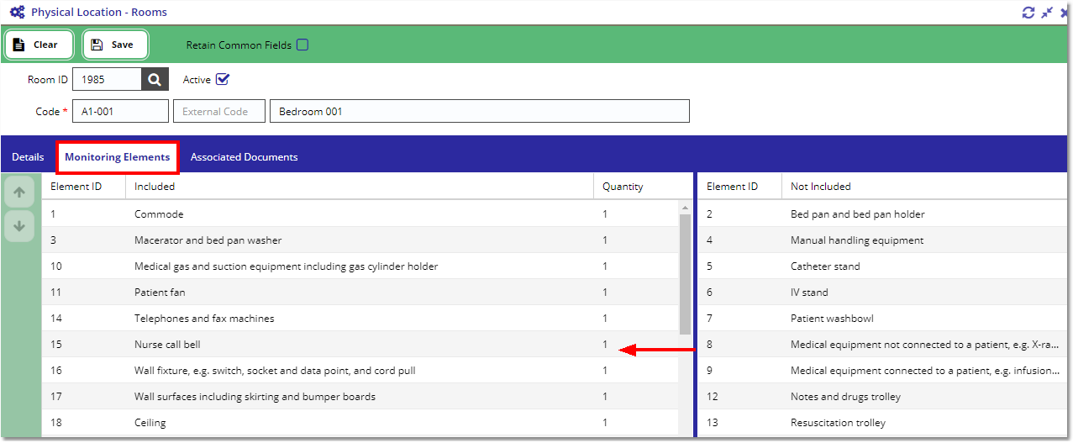Viewport: 1073px width, 443px height.
Task: Select the Ceiling row
Action: [x=360, y=423]
